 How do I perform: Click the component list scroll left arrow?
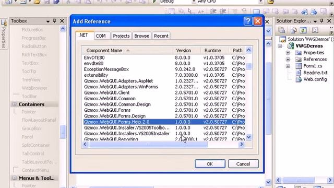(85, 144)
